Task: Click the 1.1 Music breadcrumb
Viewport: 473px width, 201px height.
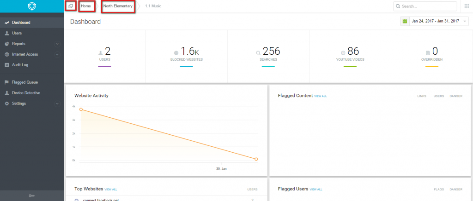Action: [153, 6]
